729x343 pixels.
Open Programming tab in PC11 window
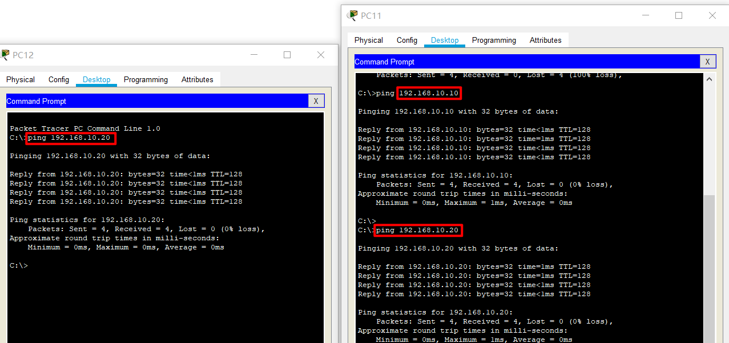tap(494, 40)
